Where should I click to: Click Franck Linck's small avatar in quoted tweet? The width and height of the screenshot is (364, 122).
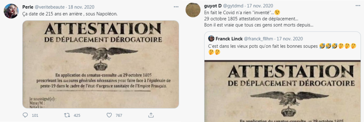[211, 38]
